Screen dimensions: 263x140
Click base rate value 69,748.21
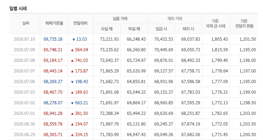click(53, 50)
